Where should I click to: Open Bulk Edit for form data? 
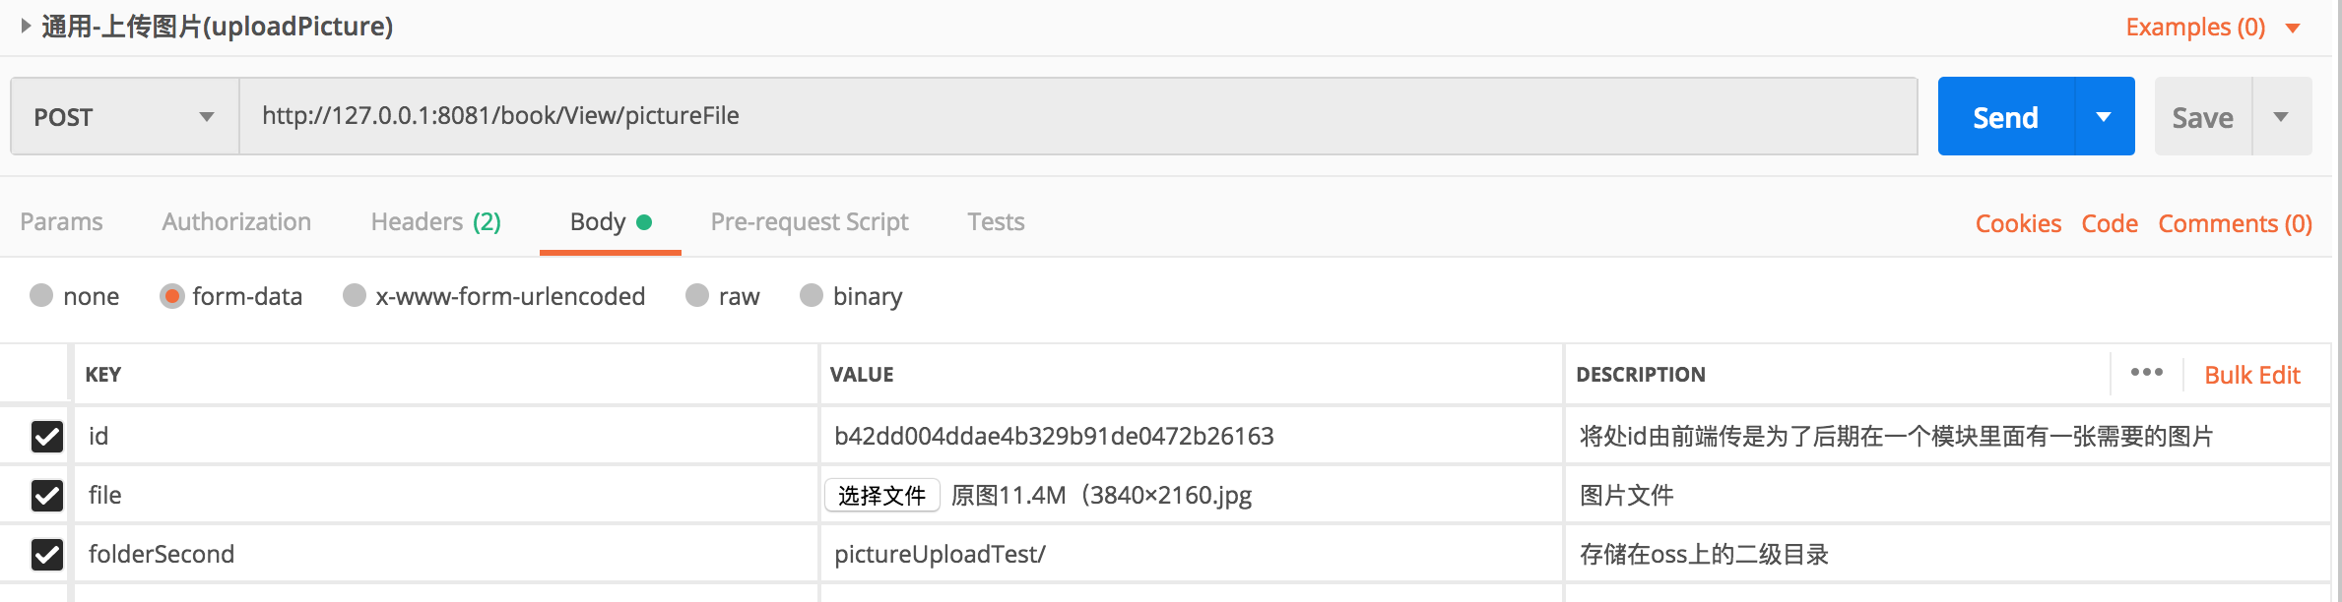click(2253, 374)
